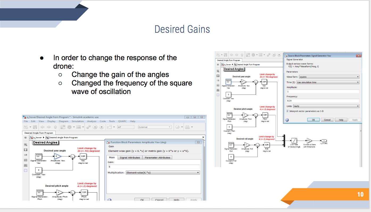This screenshot has width=371, height=212.
Task: Open the Simulation menu
Action: click(78, 121)
